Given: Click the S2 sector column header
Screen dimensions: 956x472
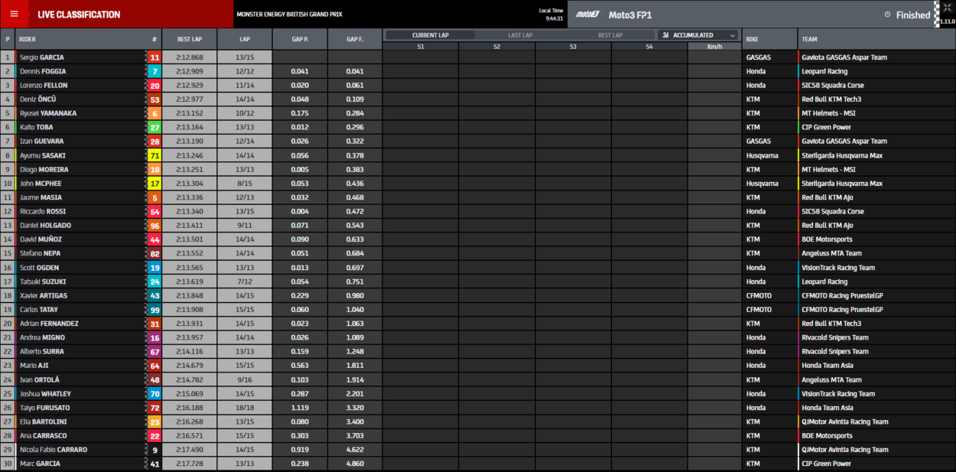Looking at the screenshot, I should (x=497, y=47).
